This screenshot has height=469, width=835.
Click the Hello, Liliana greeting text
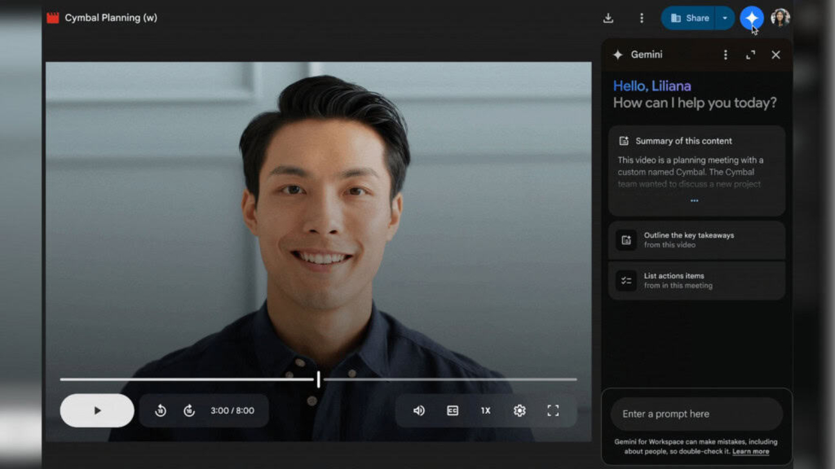[652, 86]
